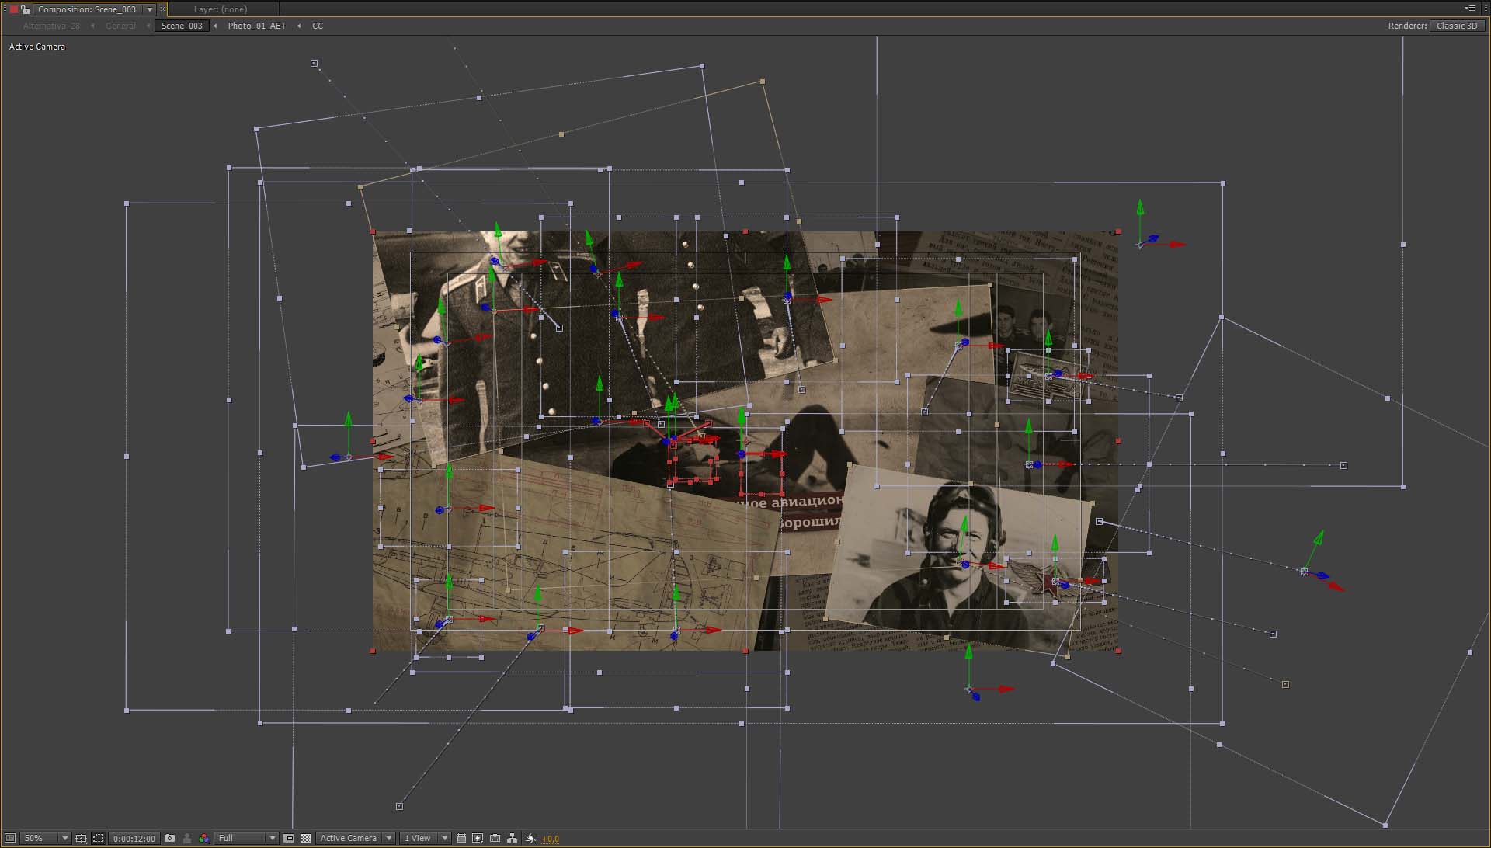This screenshot has height=848, width=1491.
Task: Open the Full resolution dropdown
Action: click(x=247, y=839)
